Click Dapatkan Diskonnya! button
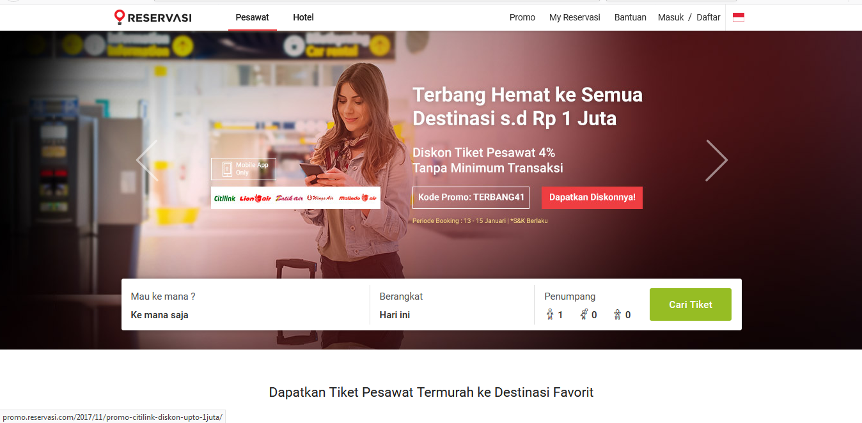 click(592, 197)
